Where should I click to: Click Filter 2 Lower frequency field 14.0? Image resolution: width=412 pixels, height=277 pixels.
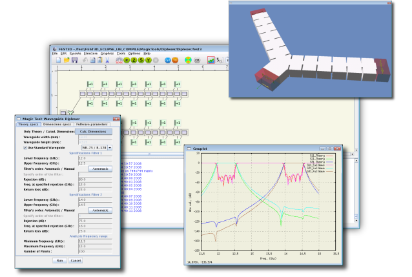tap(95, 200)
